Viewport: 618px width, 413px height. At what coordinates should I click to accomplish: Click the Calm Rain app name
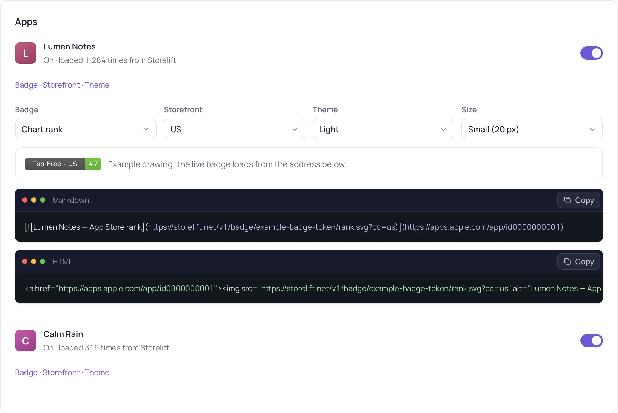pos(63,334)
